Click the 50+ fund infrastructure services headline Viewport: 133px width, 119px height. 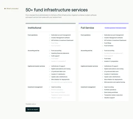[57, 10]
